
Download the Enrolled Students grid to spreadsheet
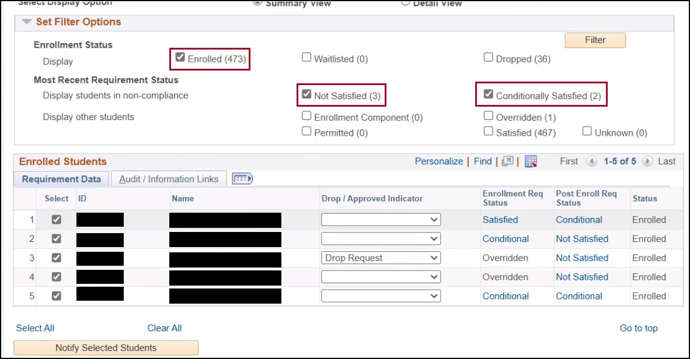pyautogui.click(x=531, y=161)
